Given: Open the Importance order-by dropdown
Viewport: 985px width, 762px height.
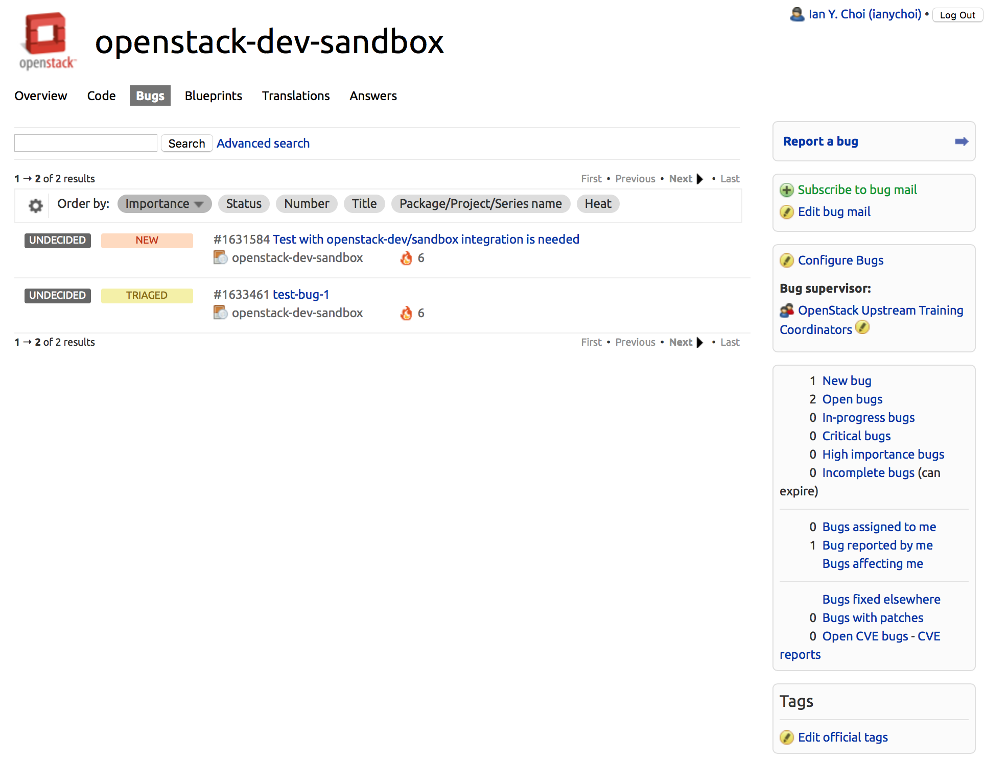Looking at the screenshot, I should pos(164,204).
